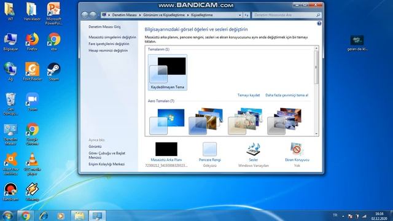The image size is (393, 221).
Task: Click the power plug tray icon
Action: pyautogui.click(x=357, y=216)
